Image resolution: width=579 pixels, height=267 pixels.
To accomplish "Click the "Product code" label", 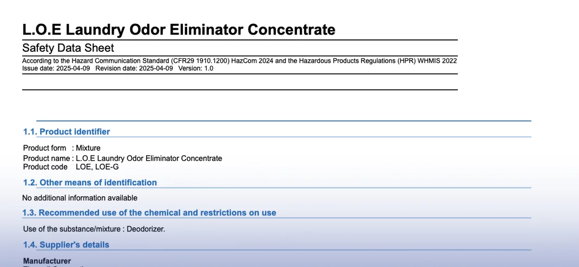I will 45,166.
